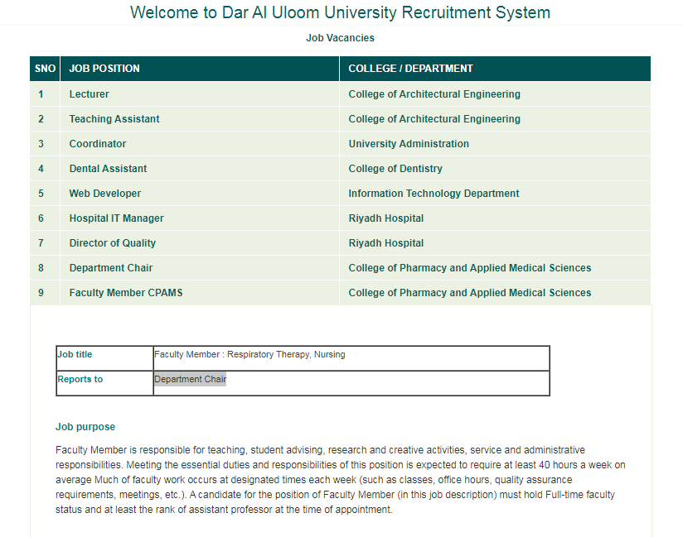683x537 pixels.
Task: Click the JOB POSITION column header
Action: point(104,69)
